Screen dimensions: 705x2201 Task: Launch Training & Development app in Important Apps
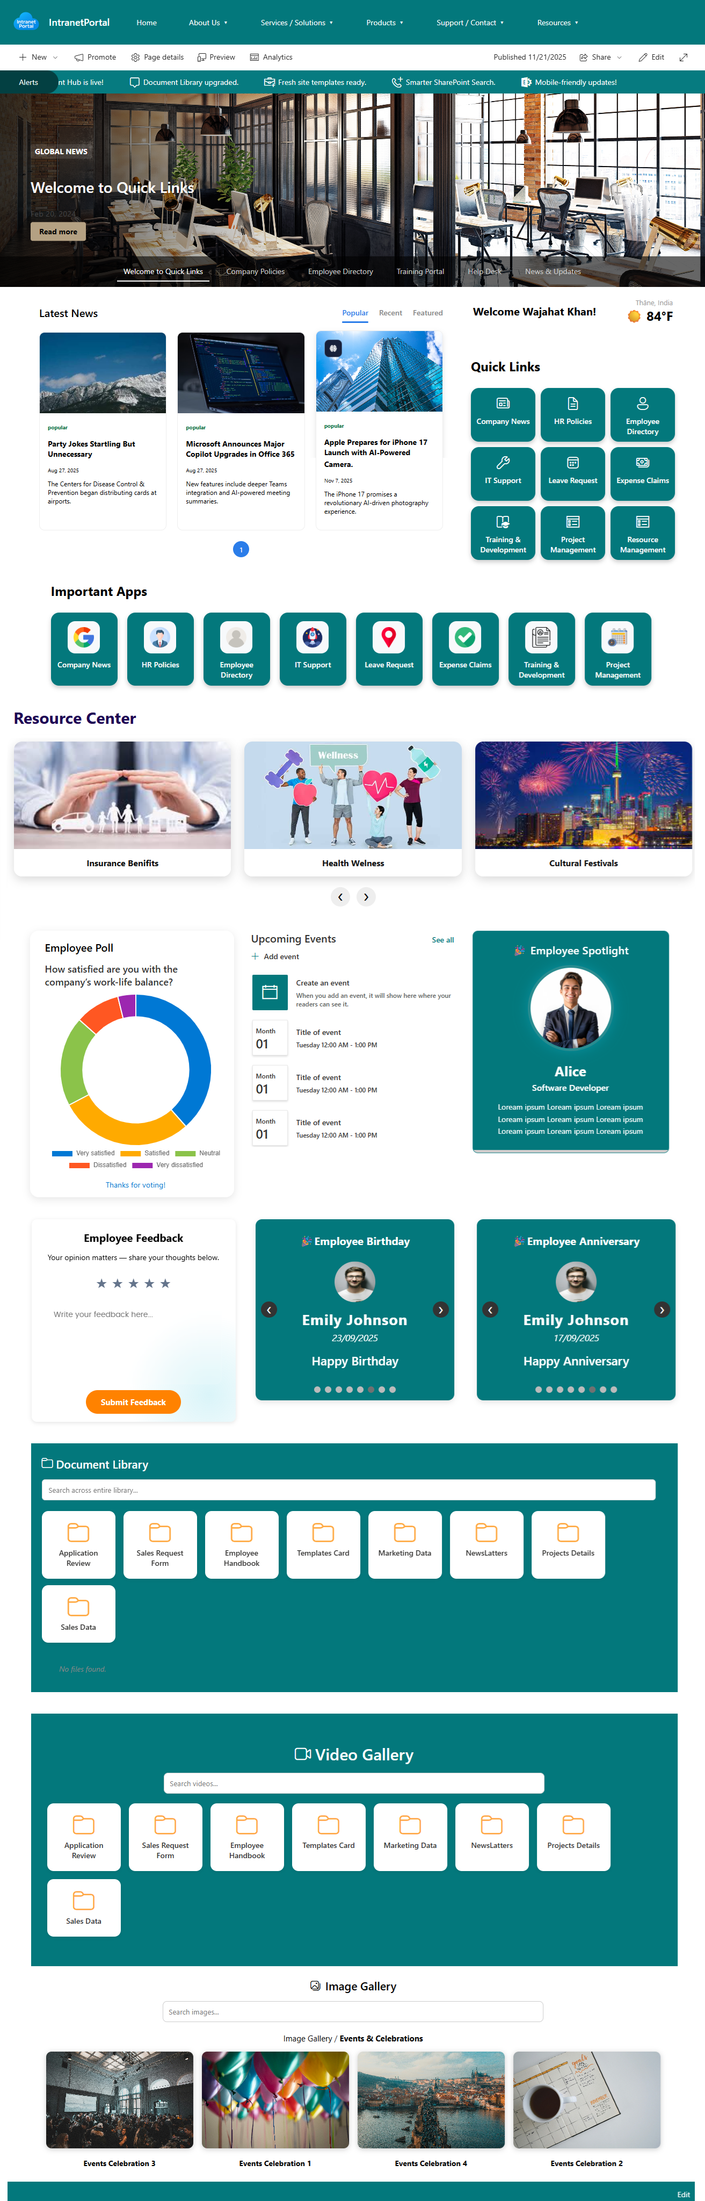point(541,649)
